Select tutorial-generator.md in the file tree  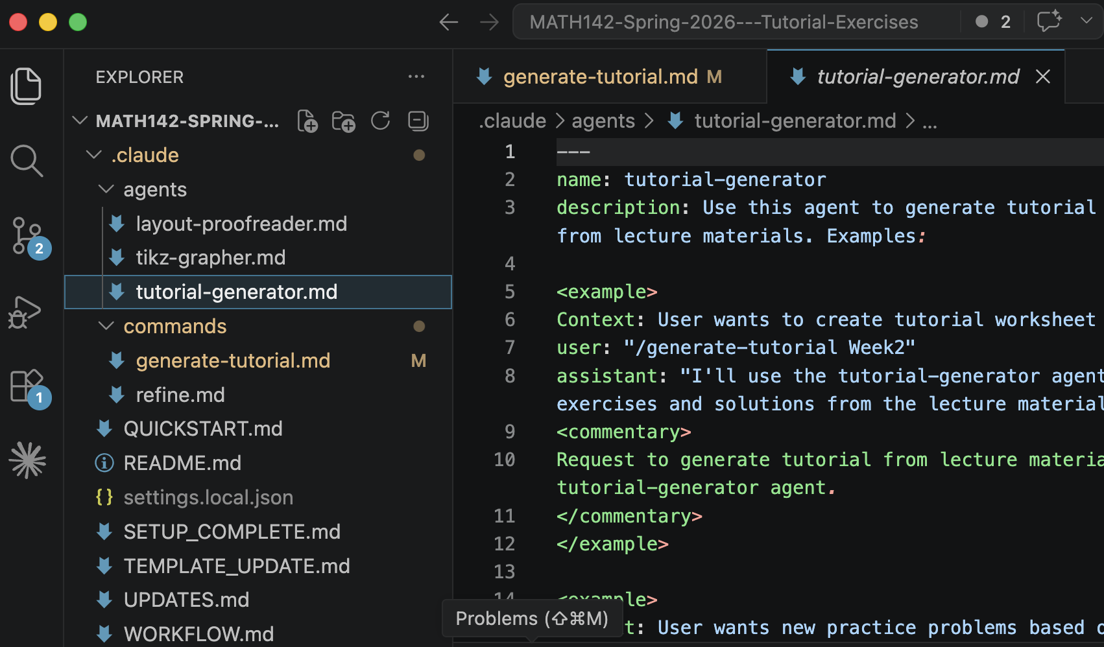pyautogui.click(x=258, y=292)
